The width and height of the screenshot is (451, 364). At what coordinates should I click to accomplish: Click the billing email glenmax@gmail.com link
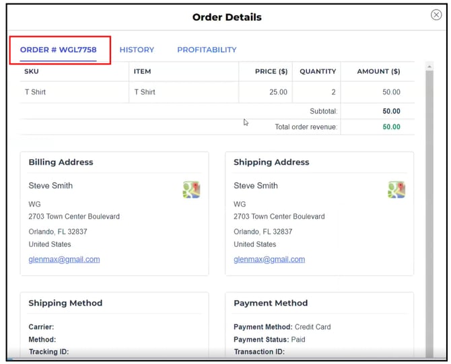point(64,260)
